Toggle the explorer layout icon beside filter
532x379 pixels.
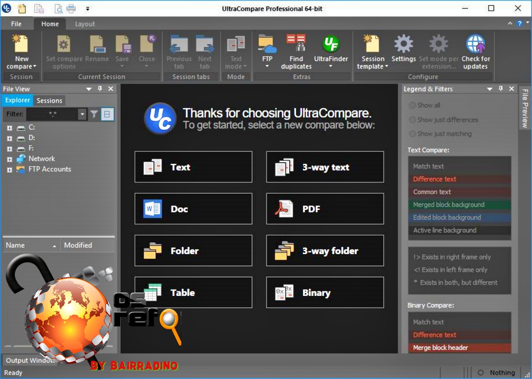107,114
